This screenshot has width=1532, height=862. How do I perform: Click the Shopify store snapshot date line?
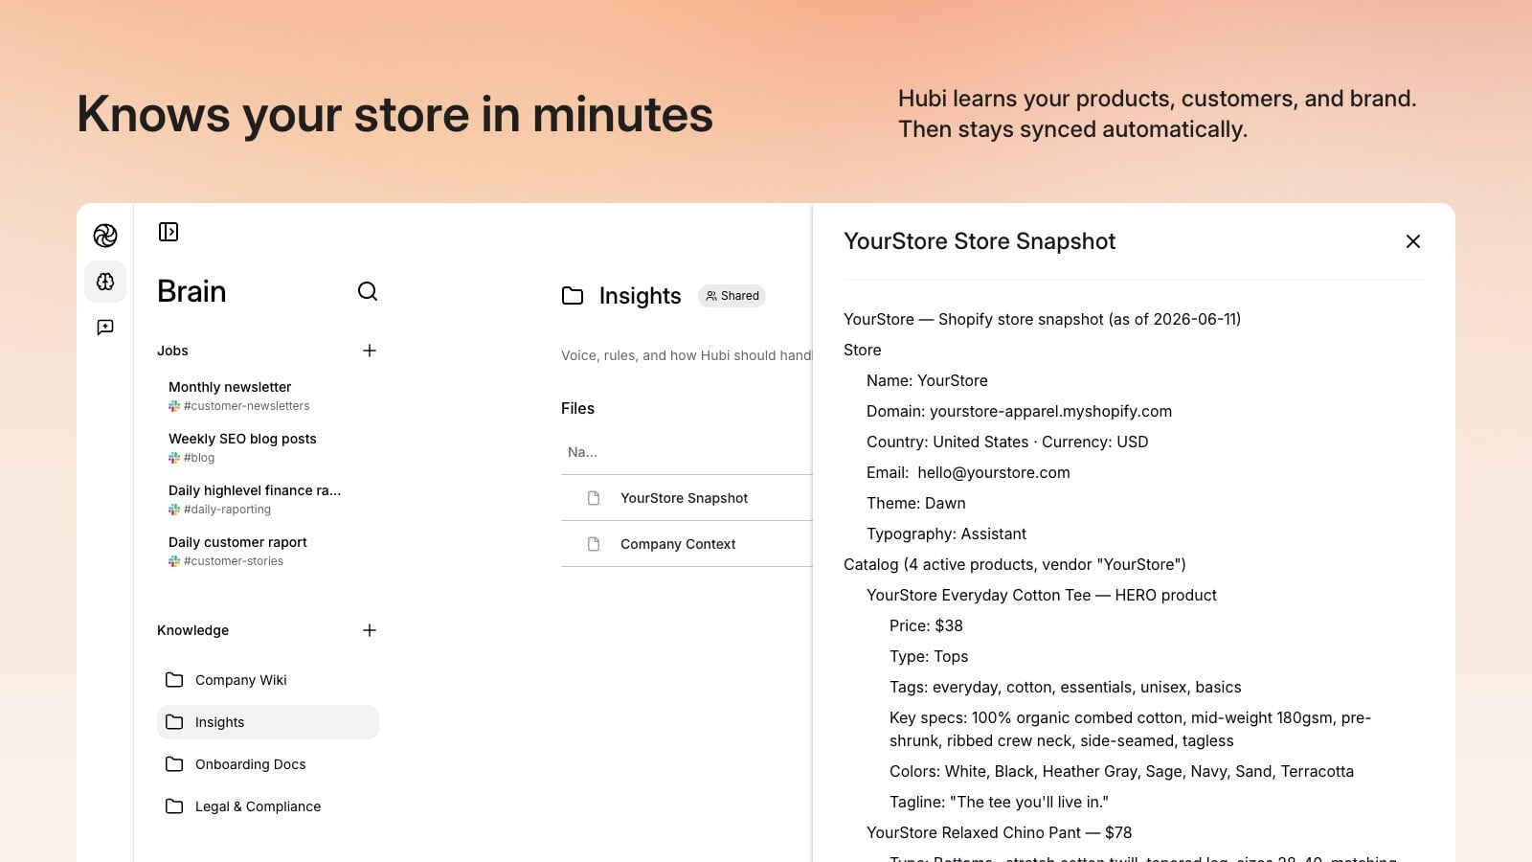pos(1042,319)
